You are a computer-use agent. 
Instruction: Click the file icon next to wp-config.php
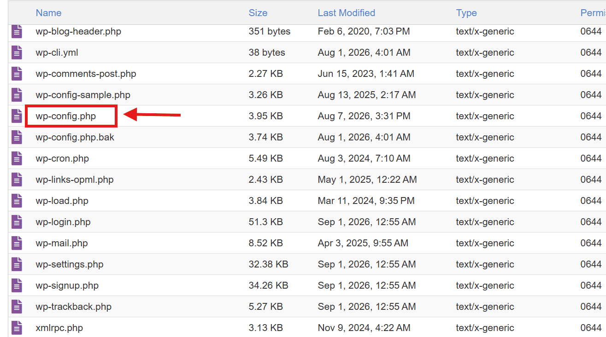(17, 116)
